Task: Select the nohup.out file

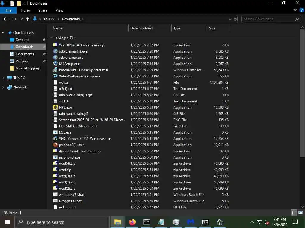Action: click(x=67, y=207)
